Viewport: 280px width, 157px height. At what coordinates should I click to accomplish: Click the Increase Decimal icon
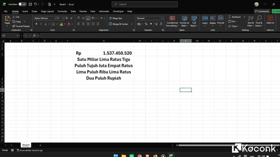pos(156,24)
